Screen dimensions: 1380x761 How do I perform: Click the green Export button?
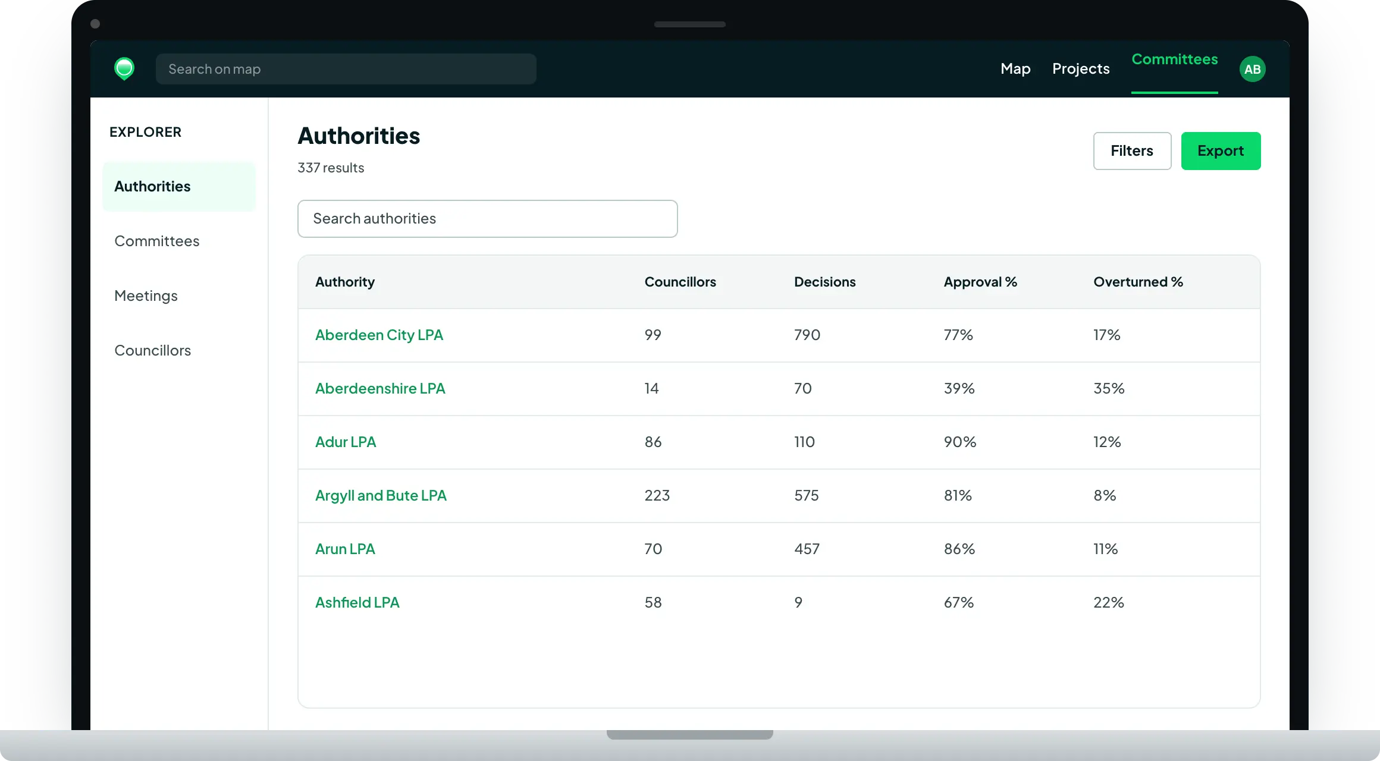[x=1221, y=151]
